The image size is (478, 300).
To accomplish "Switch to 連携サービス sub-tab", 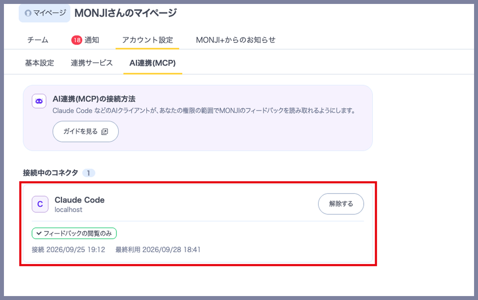I will tap(92, 63).
